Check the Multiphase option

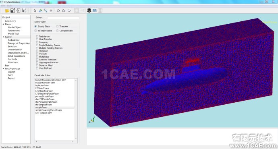pos(37,57)
